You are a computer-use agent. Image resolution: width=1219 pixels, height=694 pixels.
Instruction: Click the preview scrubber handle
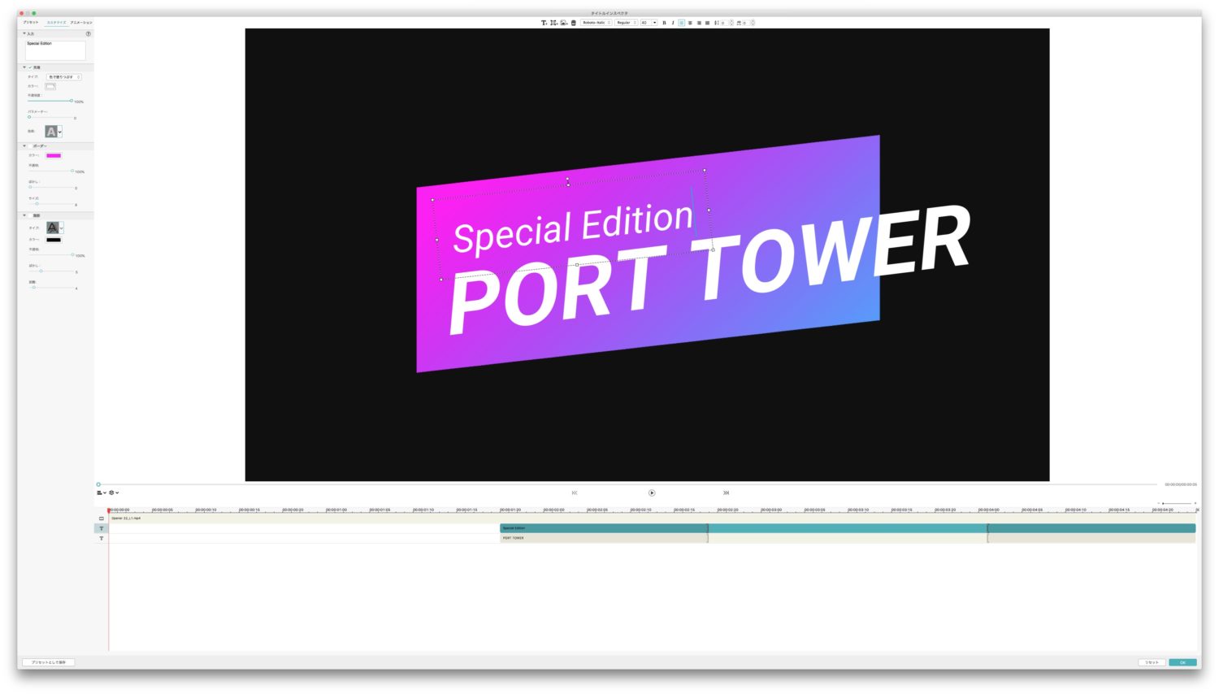click(x=98, y=484)
